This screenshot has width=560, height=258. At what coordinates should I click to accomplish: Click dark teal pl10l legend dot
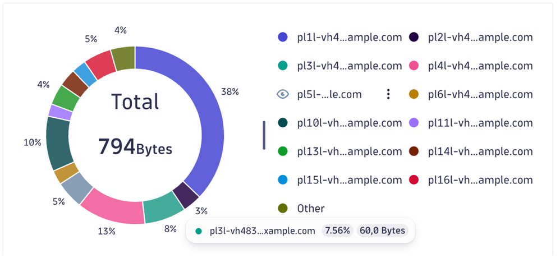[x=283, y=123]
